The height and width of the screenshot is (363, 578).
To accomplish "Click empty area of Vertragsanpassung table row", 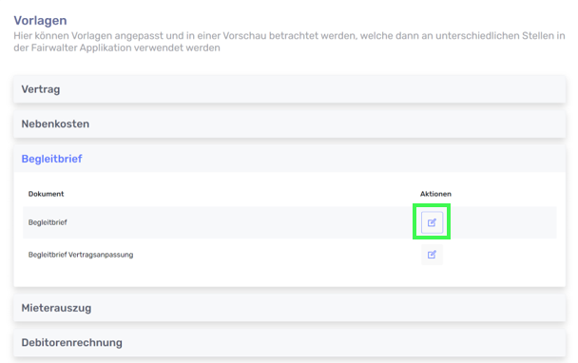I will click(277, 255).
